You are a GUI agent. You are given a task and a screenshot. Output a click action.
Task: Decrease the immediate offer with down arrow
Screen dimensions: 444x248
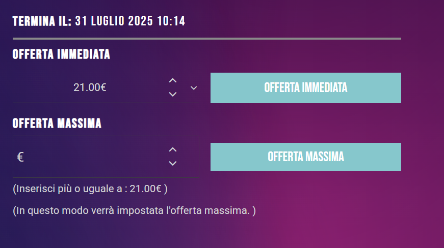[x=173, y=94]
